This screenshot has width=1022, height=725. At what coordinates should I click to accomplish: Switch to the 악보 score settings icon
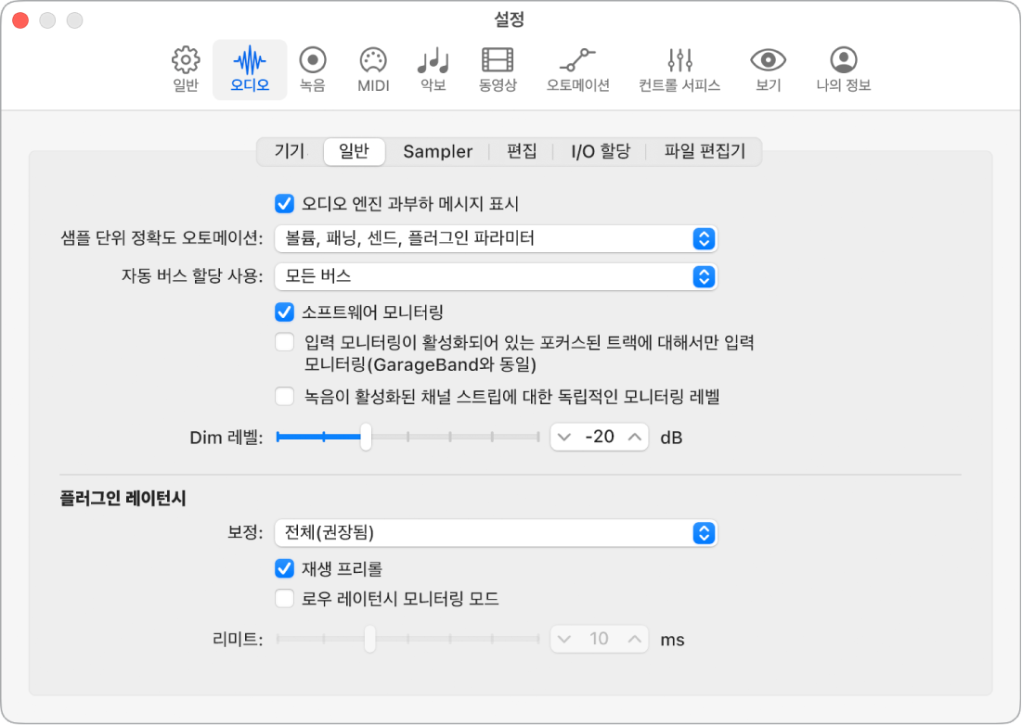tap(433, 70)
